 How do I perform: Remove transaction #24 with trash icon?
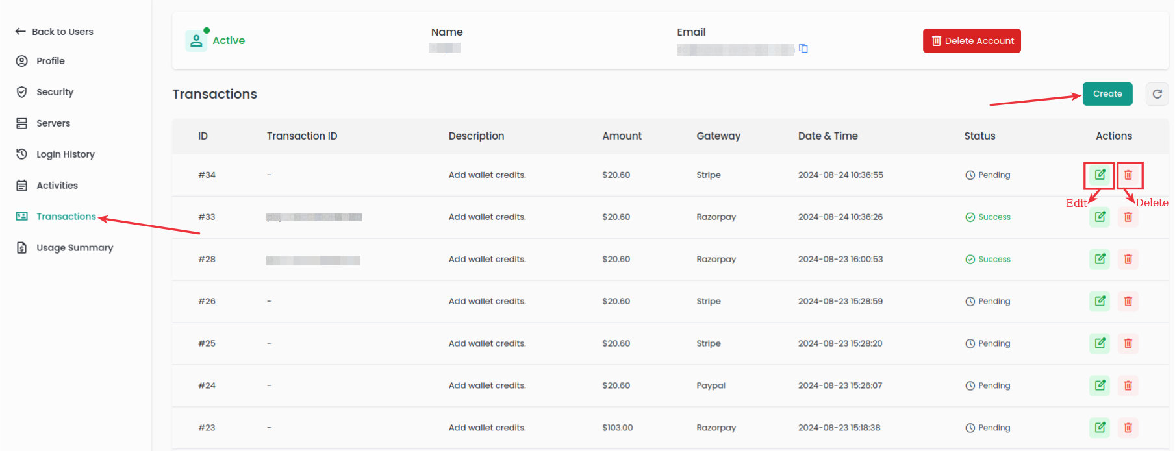click(x=1128, y=385)
